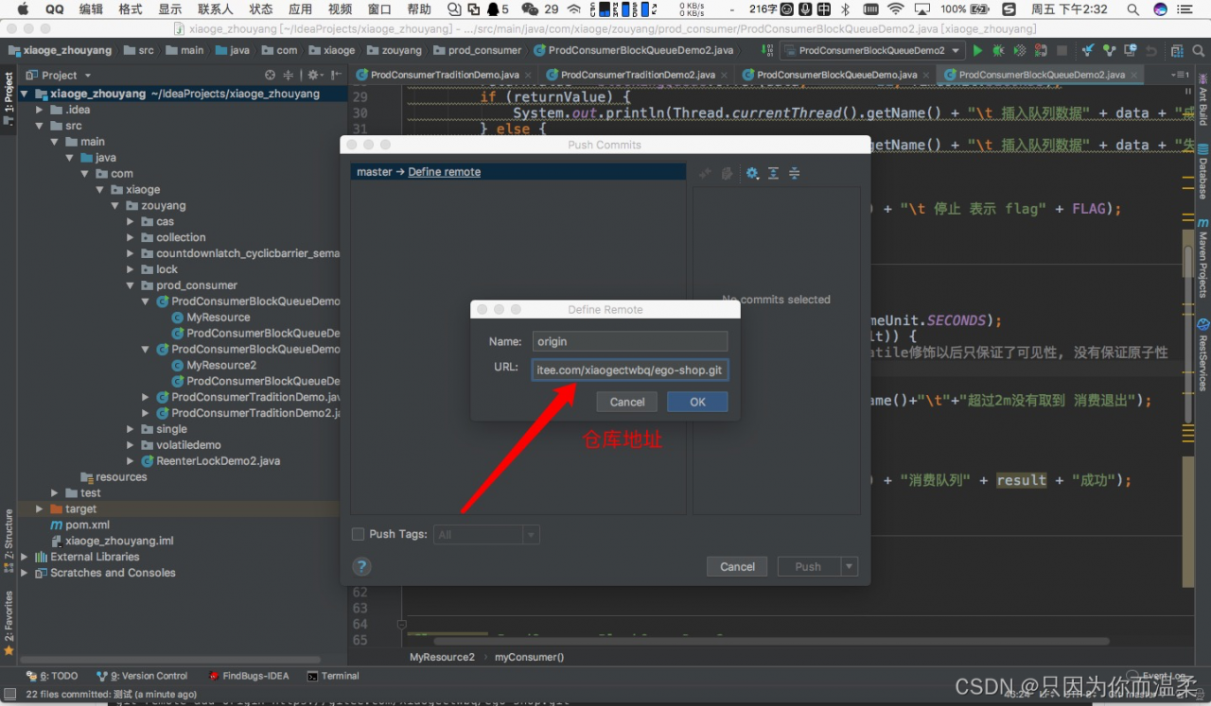Close the ProdConsumerBlockQueueDemo2.java tab

pos(1134,75)
